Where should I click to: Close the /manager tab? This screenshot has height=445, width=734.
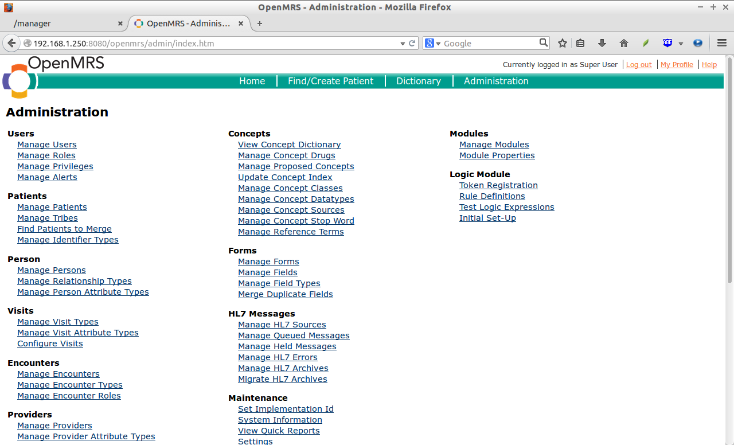120,24
